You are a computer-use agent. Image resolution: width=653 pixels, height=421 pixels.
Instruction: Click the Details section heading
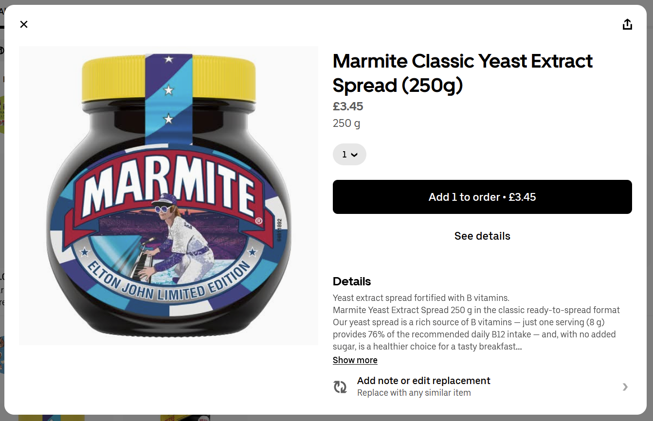click(x=352, y=281)
